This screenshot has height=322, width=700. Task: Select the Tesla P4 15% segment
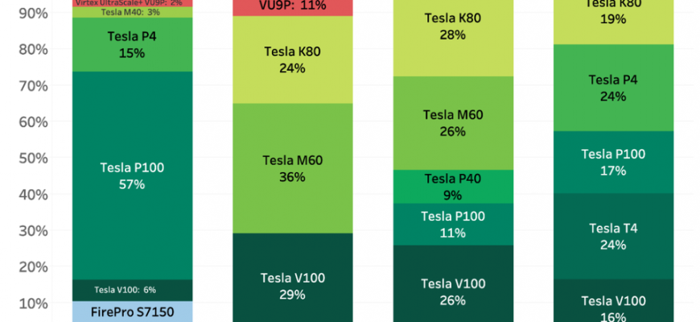[x=133, y=44]
